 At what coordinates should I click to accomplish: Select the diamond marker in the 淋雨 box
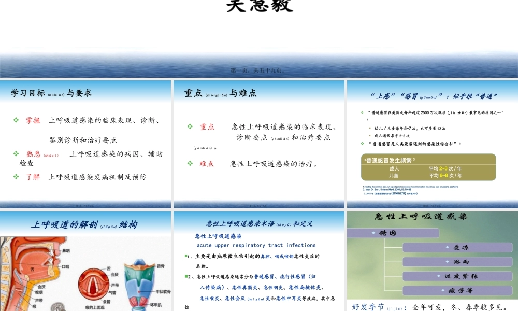[x=447, y=261]
